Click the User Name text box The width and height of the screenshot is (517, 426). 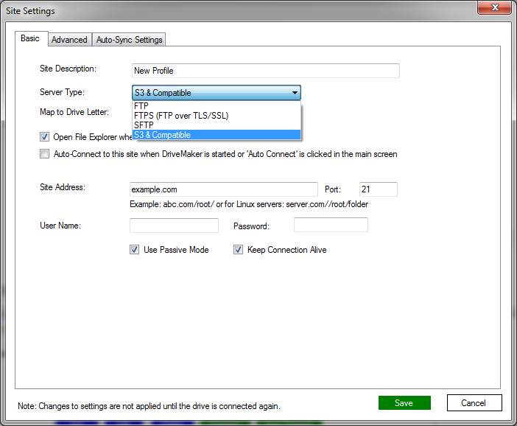174,226
